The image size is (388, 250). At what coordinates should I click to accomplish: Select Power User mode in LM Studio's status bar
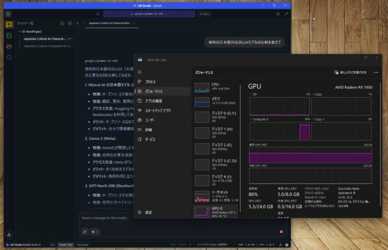(66, 245)
